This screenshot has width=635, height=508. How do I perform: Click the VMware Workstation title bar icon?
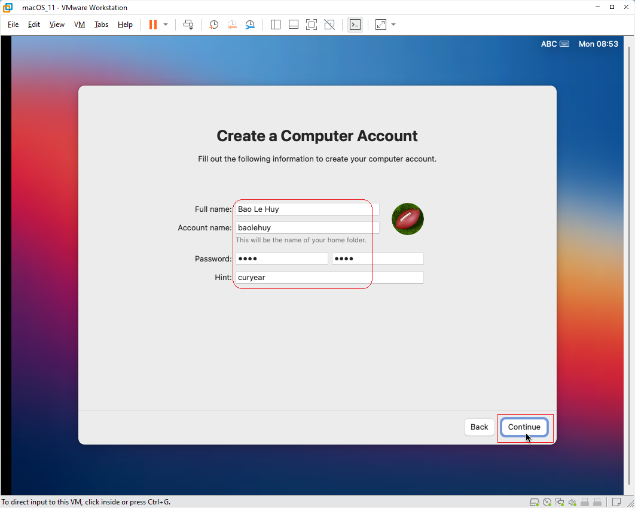[8, 7]
